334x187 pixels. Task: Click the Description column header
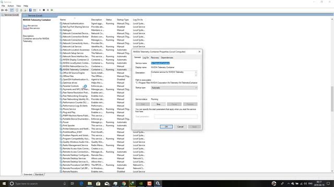[98, 20]
